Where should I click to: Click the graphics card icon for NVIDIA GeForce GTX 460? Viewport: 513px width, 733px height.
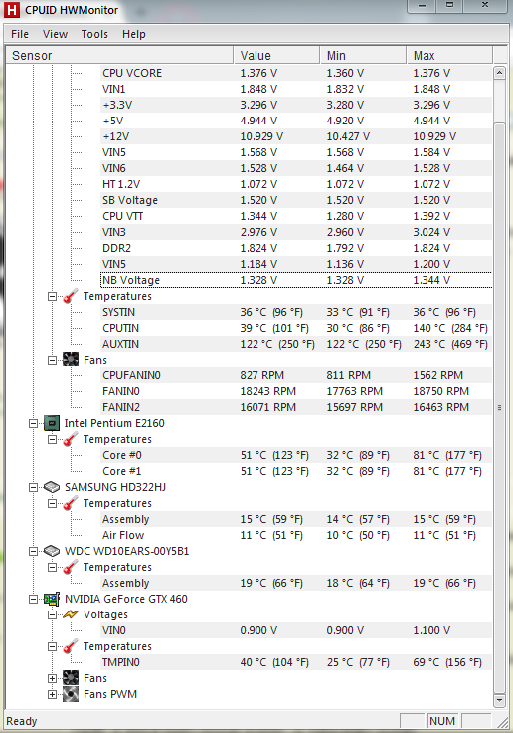coord(52,599)
